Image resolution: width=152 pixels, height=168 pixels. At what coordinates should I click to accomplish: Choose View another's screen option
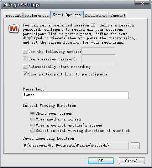tap(32, 119)
